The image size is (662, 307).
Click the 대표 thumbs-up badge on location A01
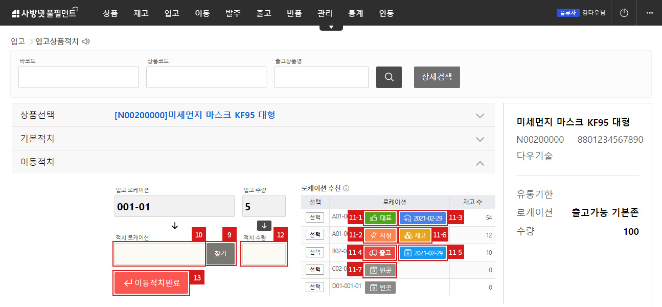coord(380,217)
